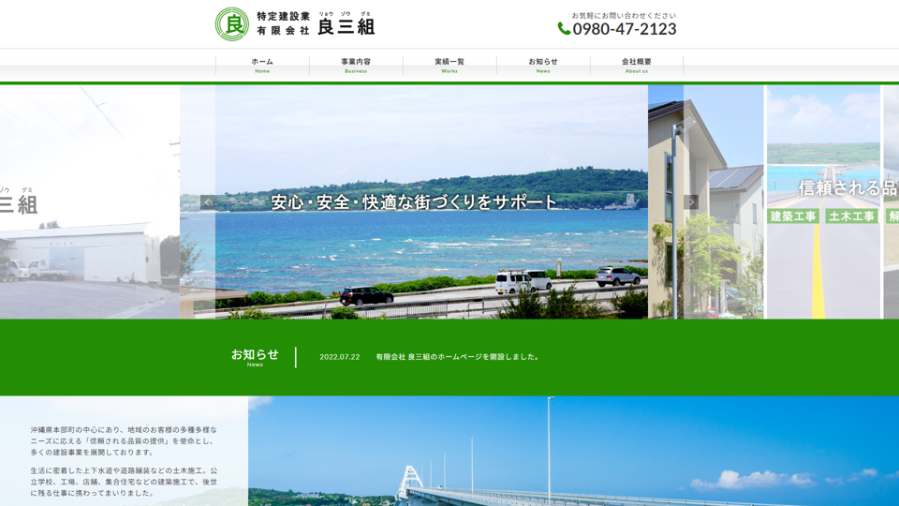This screenshot has height=506, width=899.
Task: Click the center seaside slide image
Action: tap(431, 253)
